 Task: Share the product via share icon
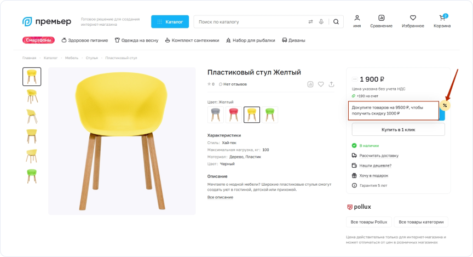pos(331,84)
